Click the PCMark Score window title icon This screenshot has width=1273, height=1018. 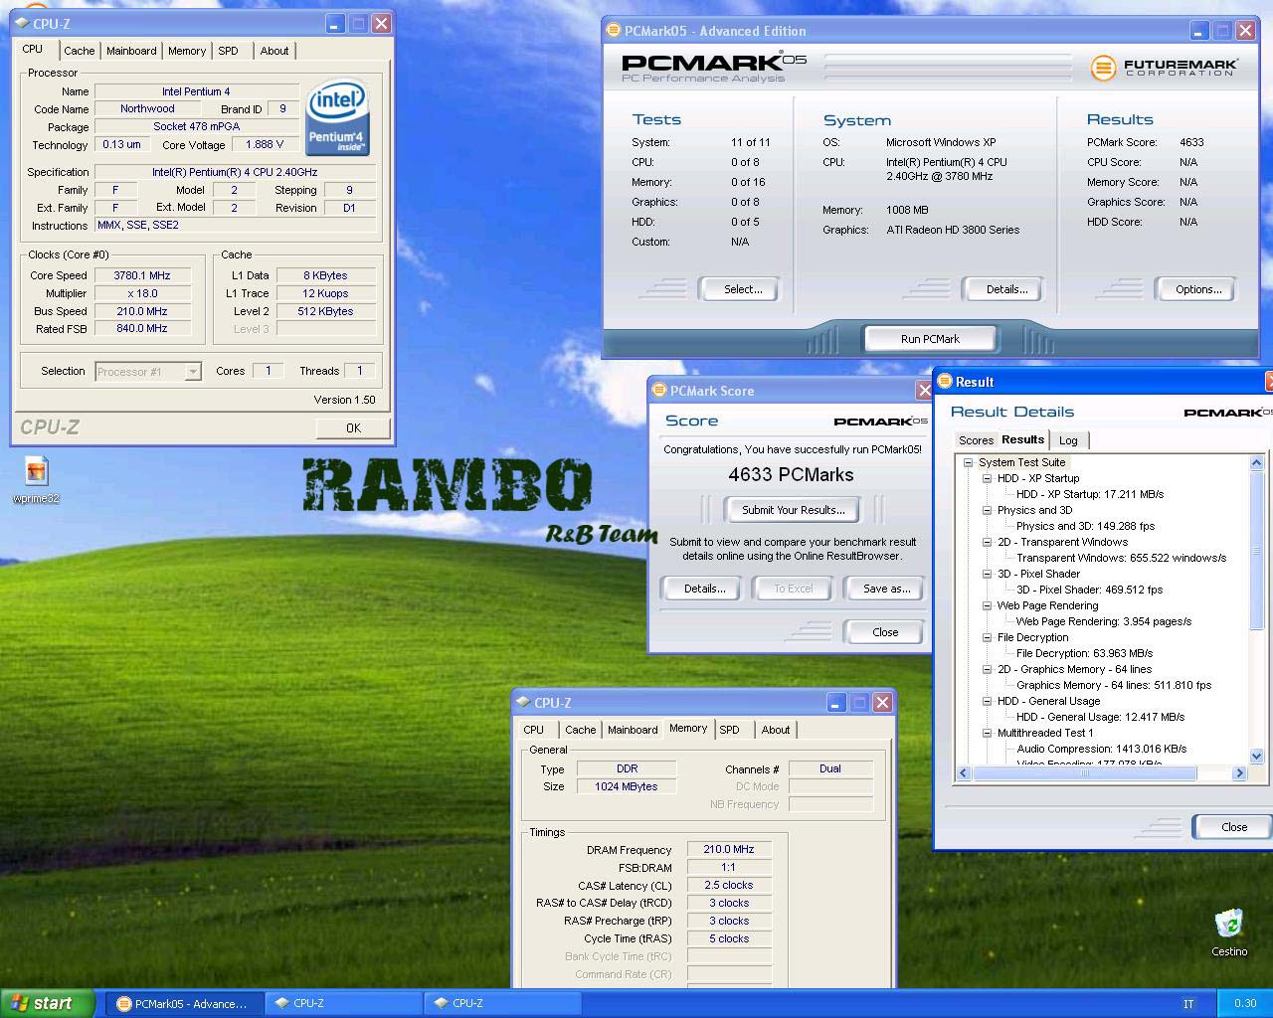coord(658,391)
